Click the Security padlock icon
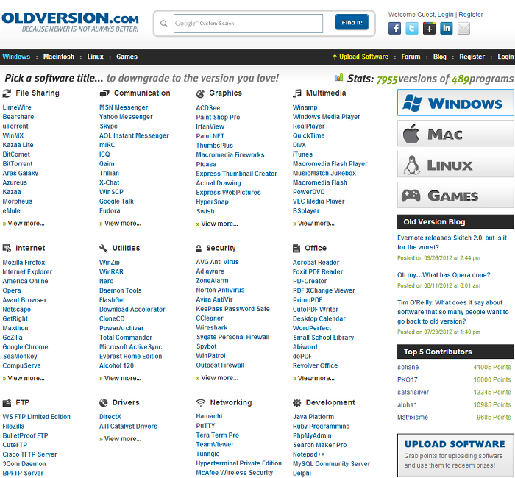The width and height of the screenshot is (515, 478). click(x=199, y=249)
